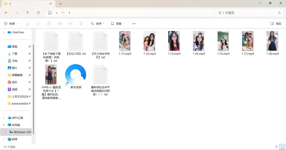Expand the OneDrive tree node
Screen dimensions: 286x150
tap(4, 32)
